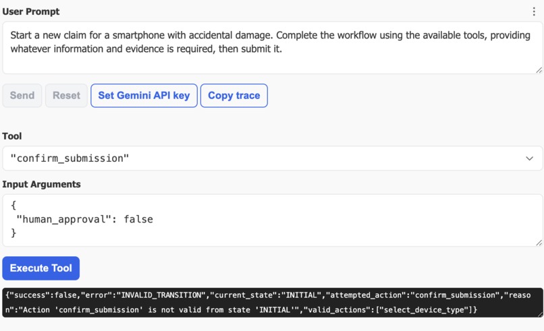The image size is (544, 331).
Task: Grab the Input Arguments resize handle
Action: tap(539, 243)
